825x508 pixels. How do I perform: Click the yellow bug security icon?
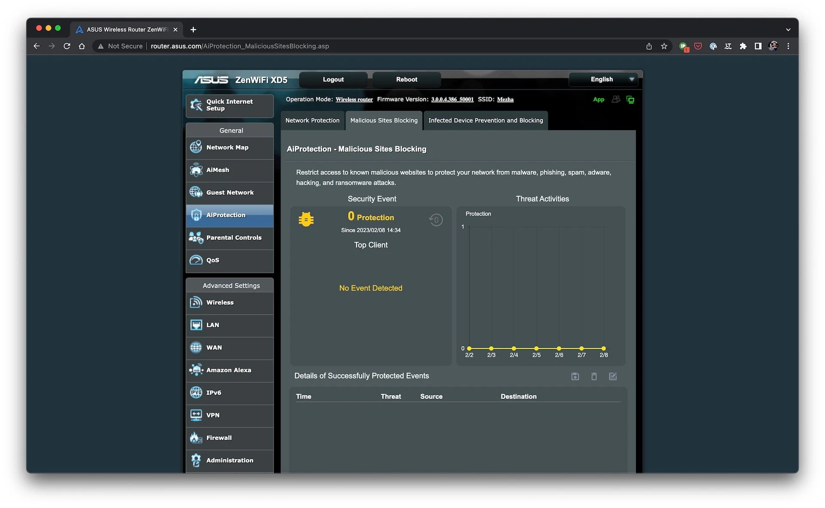pyautogui.click(x=306, y=219)
